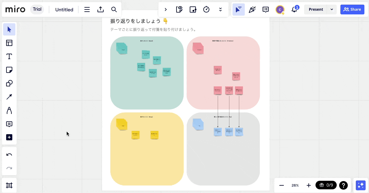Click the Share button
The width and height of the screenshot is (369, 193).
click(352, 9)
